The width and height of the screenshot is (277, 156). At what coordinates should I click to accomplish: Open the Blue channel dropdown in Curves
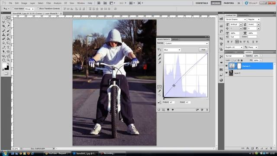point(172,50)
